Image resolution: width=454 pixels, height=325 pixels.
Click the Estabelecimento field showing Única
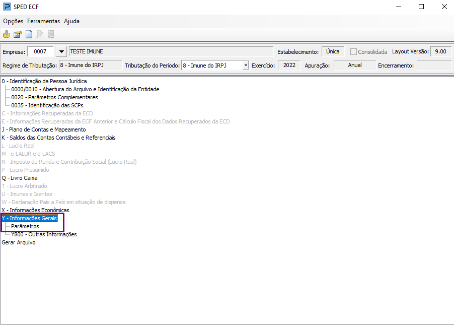point(333,51)
